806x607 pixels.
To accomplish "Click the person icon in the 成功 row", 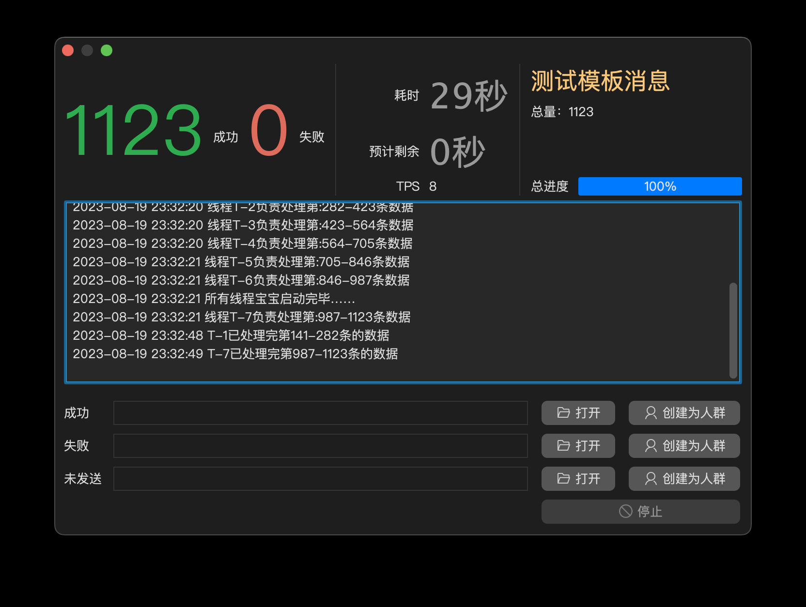I will [x=651, y=413].
